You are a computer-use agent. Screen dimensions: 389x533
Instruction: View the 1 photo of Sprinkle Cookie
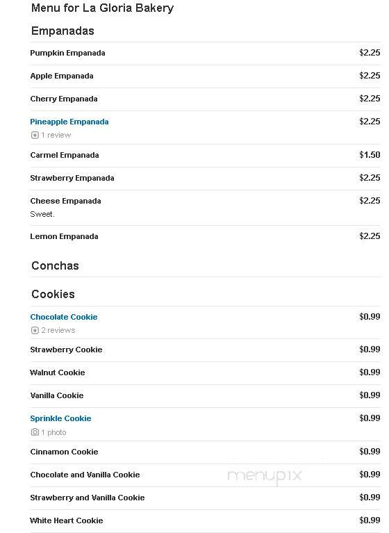(53, 432)
